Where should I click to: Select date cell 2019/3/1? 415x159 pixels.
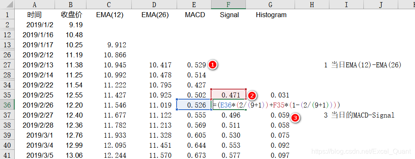(x=35, y=135)
